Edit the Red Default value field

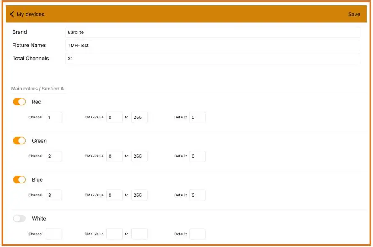pos(197,117)
